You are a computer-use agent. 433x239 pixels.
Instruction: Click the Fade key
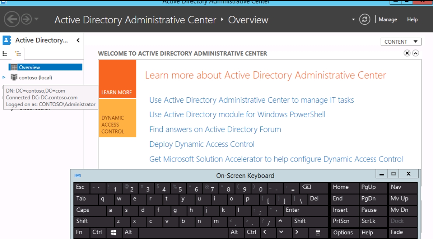[x=403, y=233]
